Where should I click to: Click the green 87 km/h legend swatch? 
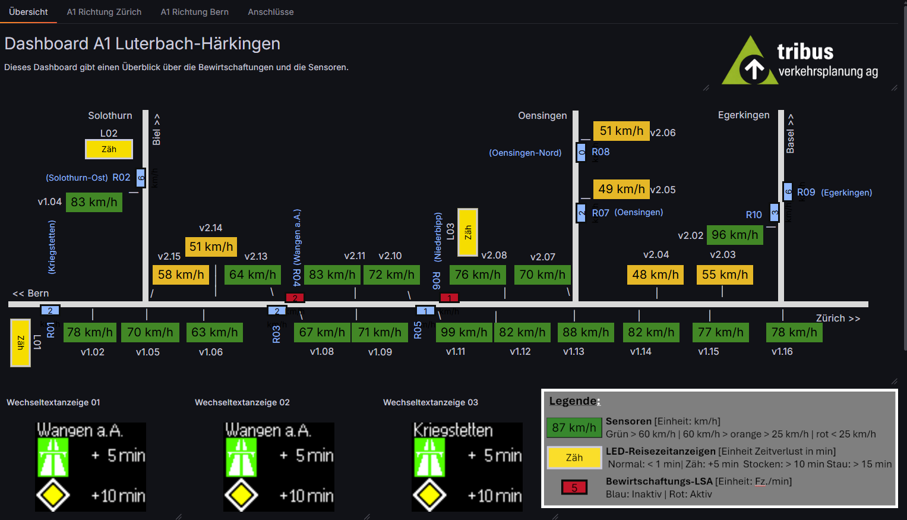tap(574, 427)
